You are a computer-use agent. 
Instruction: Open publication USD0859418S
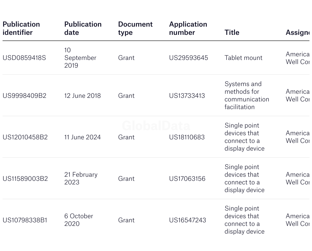[24, 58]
